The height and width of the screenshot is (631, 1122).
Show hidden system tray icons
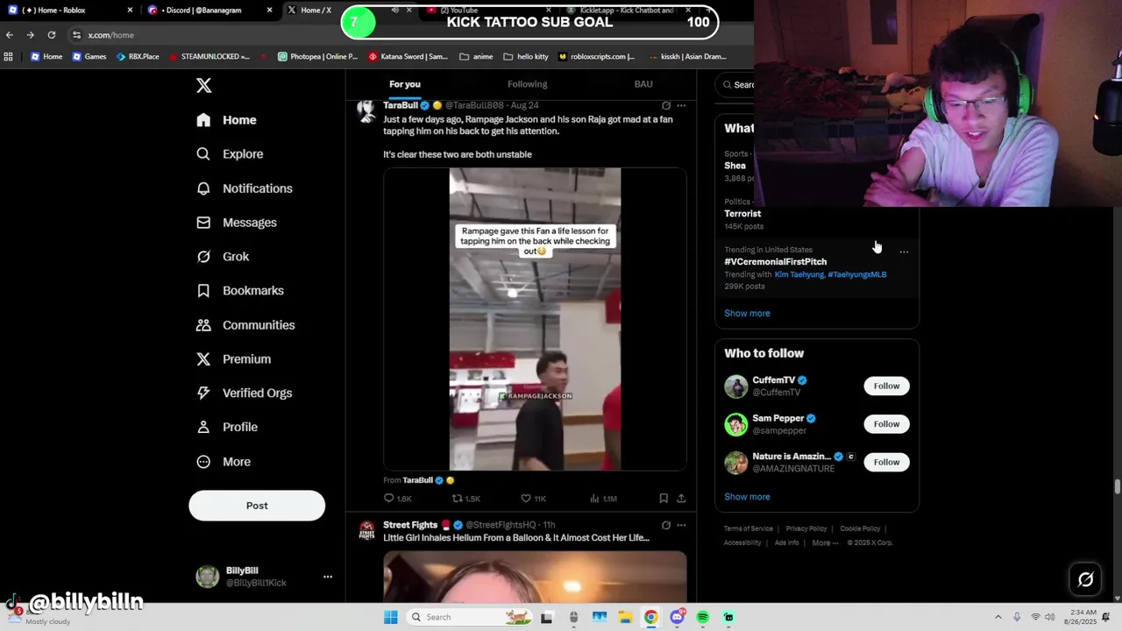(x=998, y=617)
